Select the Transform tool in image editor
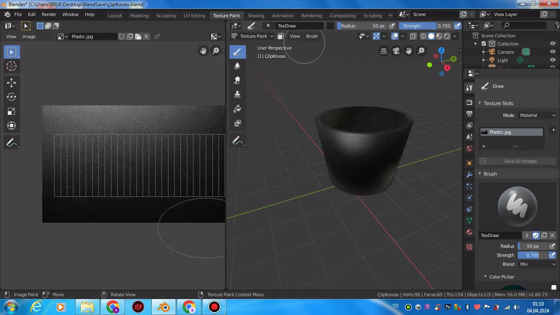Screen dimensions: 560x315 coord(11,126)
